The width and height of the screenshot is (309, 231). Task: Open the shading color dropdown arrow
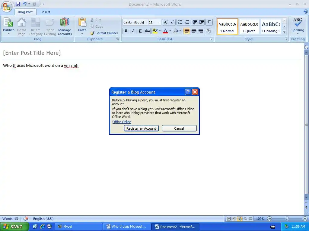coord(180,31)
